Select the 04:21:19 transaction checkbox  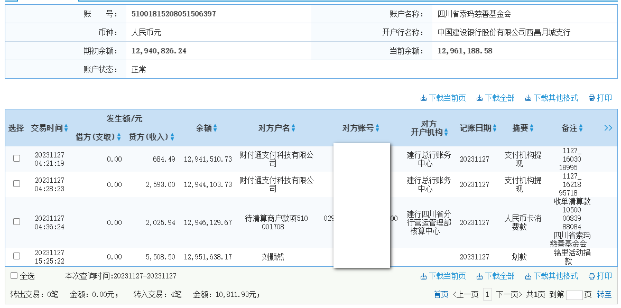click(16, 158)
